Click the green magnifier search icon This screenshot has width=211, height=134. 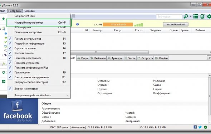pos(186,16)
